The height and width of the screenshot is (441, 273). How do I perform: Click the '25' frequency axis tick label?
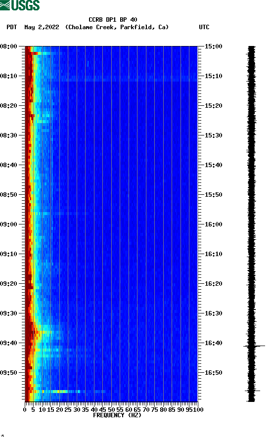tap(68, 410)
